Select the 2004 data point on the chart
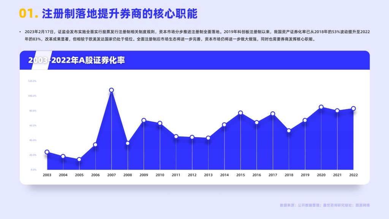389x219 pixels. click(63, 156)
